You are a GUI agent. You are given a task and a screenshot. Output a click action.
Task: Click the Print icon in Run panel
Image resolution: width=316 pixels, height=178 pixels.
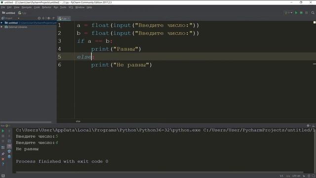(x=9, y=151)
